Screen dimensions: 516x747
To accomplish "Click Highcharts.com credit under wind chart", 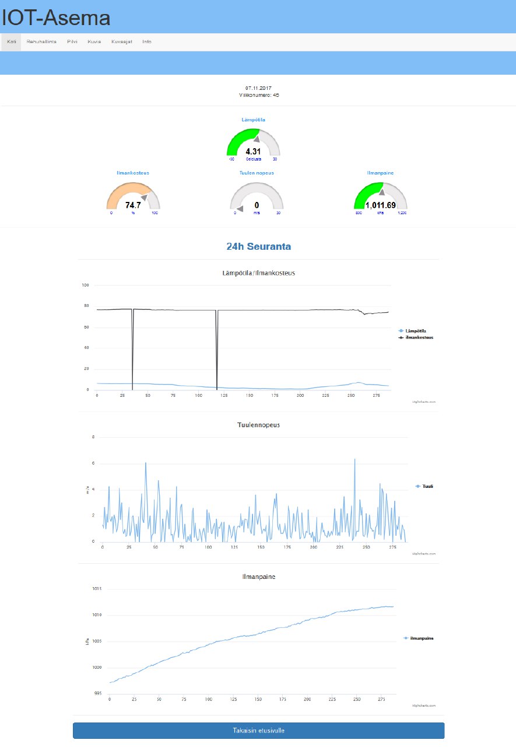I will point(424,553).
